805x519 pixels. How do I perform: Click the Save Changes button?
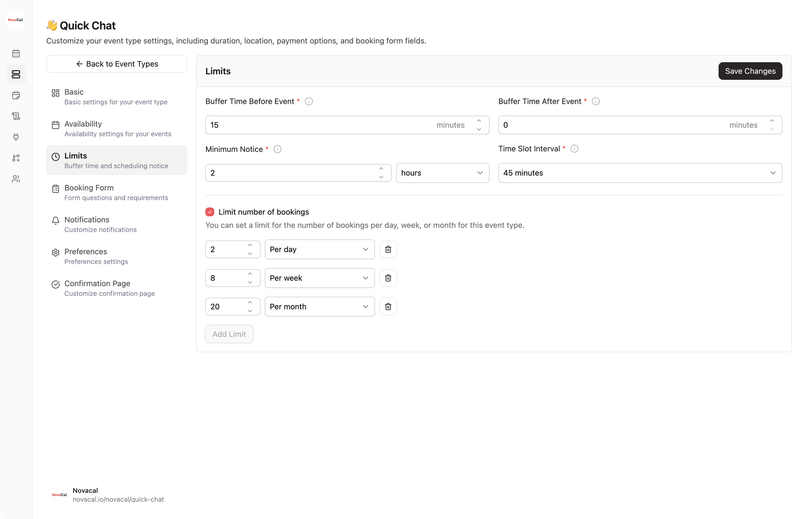750,71
